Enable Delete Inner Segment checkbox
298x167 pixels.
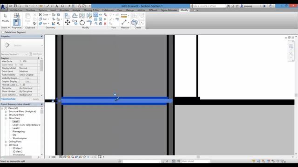(3, 32)
